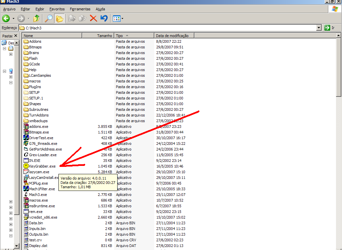Click the "Arquivo CRV" type cell
Screen dimensions: 342x250
tap(126, 240)
